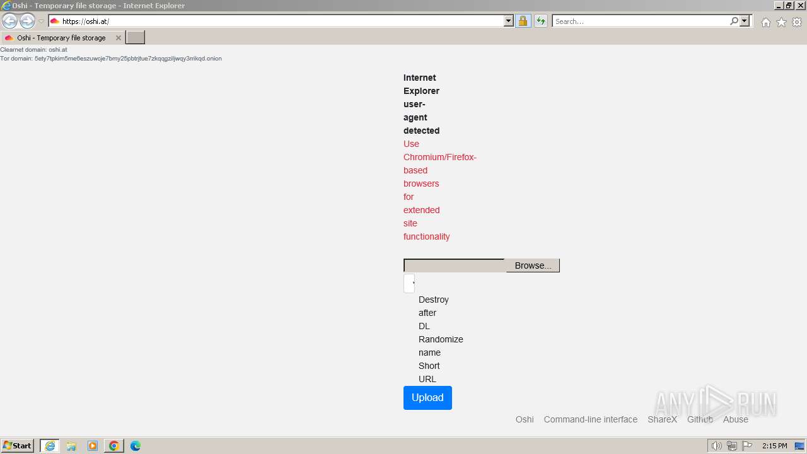The height and width of the screenshot is (454, 807).
Task: Open a new blank tab
Action: pyautogui.click(x=136, y=38)
